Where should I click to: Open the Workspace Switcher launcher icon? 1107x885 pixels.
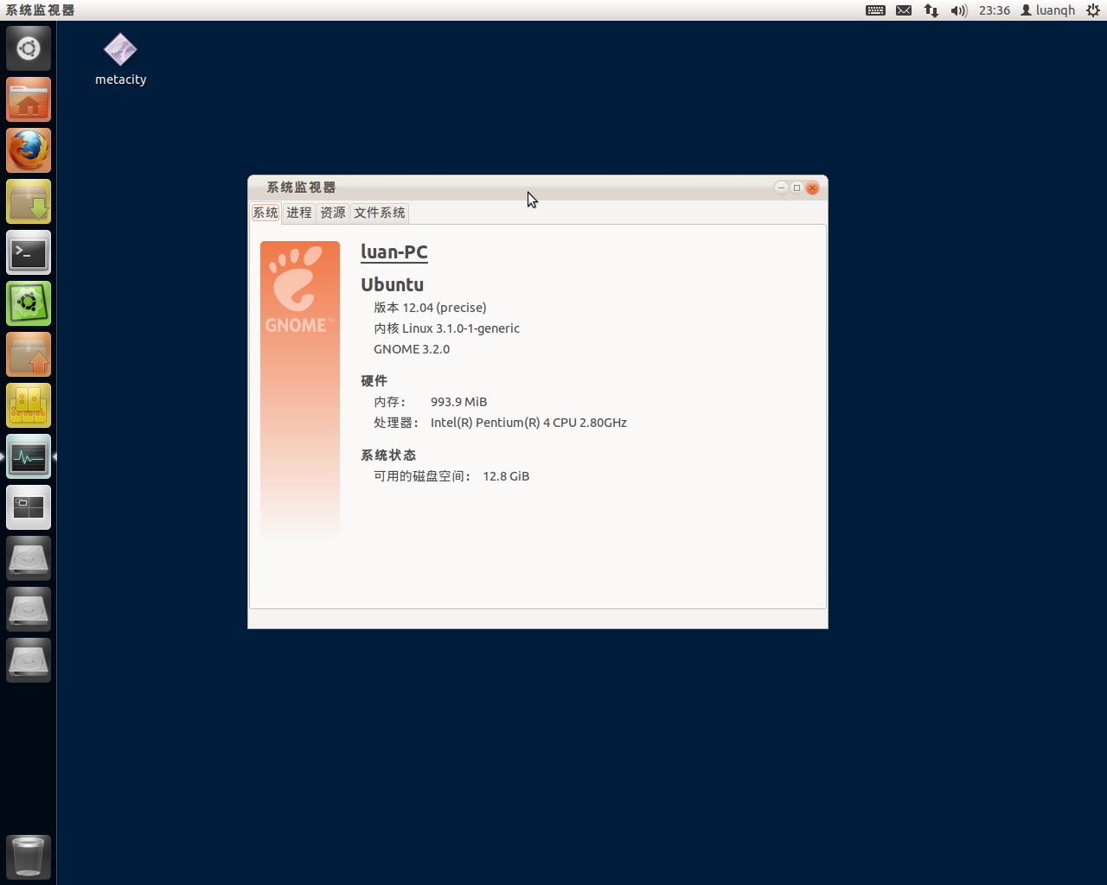[29, 507]
